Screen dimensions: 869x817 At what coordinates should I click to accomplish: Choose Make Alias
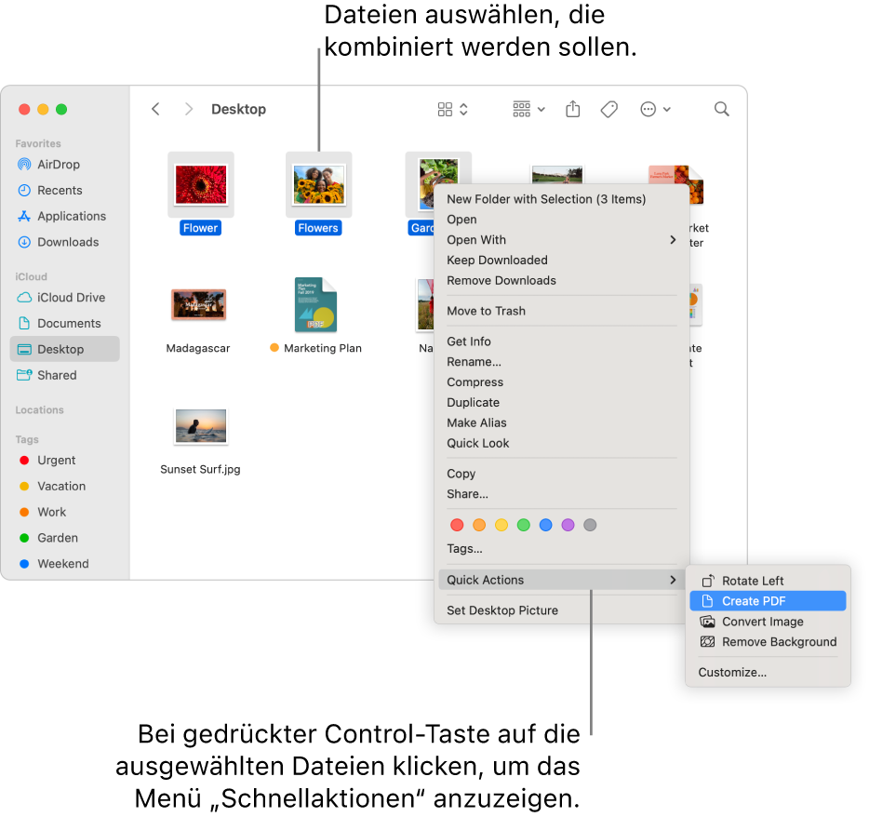(x=561, y=422)
